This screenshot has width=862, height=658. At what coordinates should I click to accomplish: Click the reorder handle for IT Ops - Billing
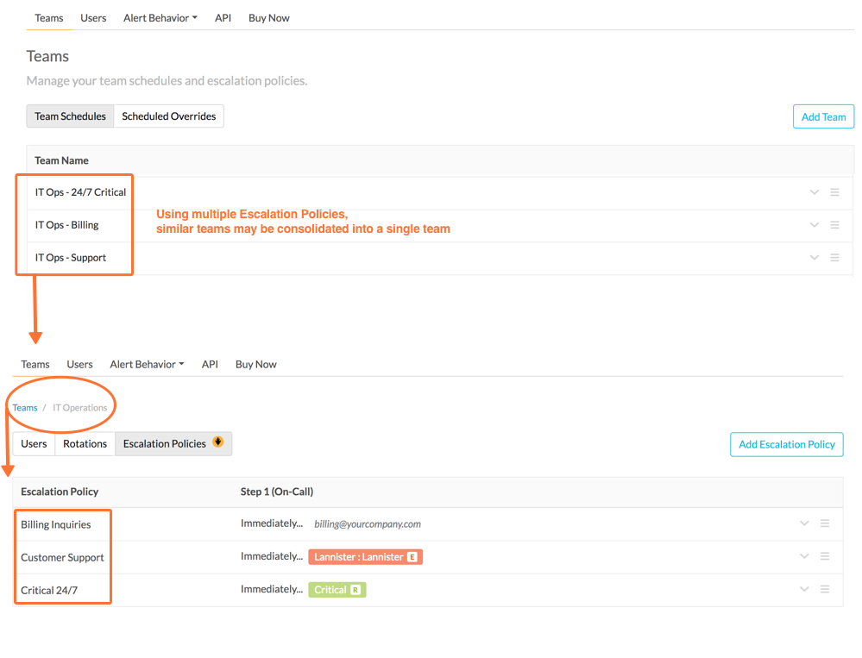[834, 224]
